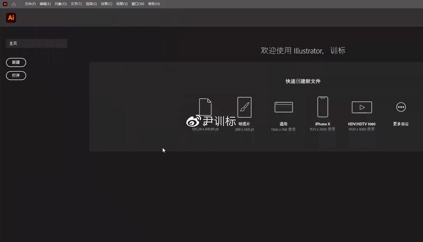This screenshot has height=242, width=423.
Task: Click the Home icon in the menu bar
Action: [x=14, y=4]
